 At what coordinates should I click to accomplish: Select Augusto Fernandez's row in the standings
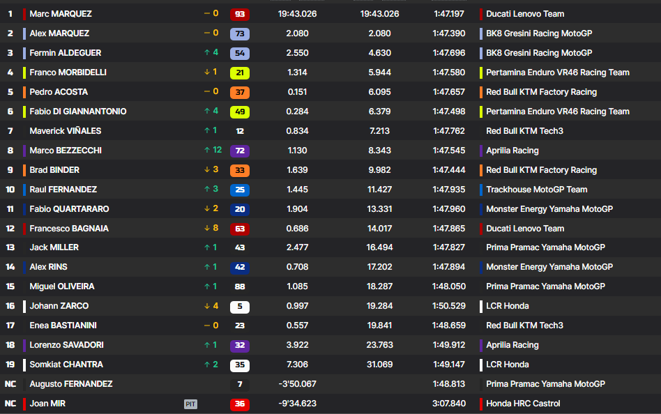(330, 384)
